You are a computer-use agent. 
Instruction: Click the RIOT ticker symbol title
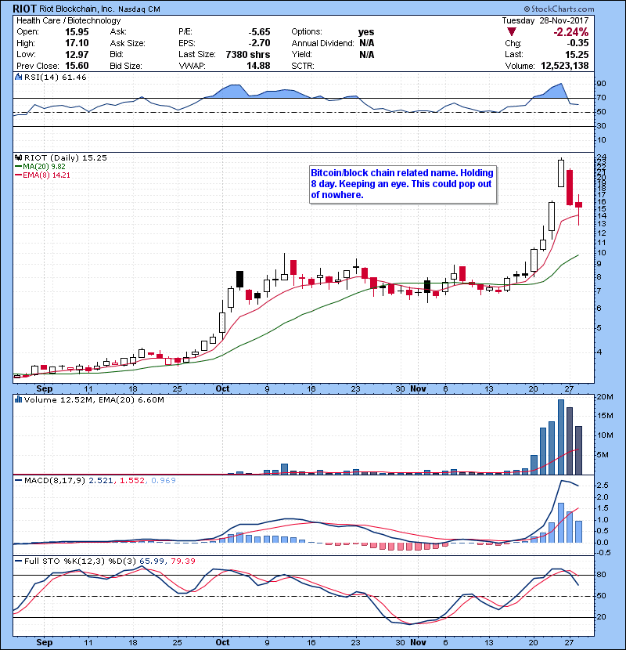[x=24, y=9]
